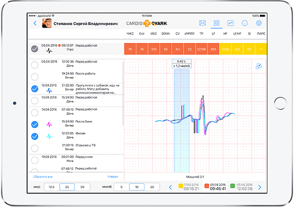The height and width of the screenshot is (207, 296).
Task: Select the LF/HF column header
Action: pos(237,34)
